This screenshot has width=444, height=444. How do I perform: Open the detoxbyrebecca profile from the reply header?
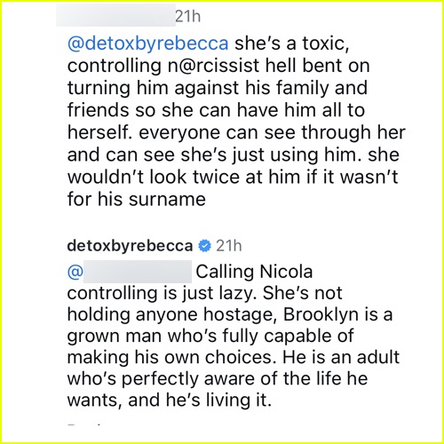[130, 246]
